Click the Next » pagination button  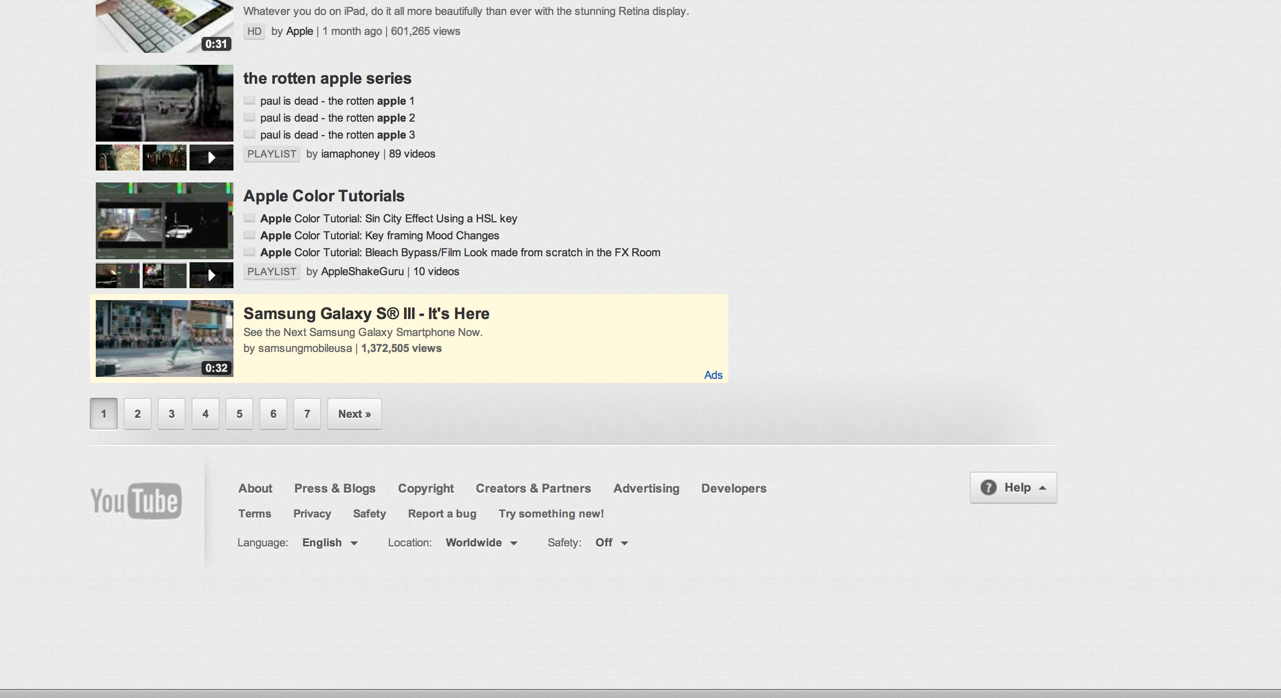pyautogui.click(x=355, y=414)
